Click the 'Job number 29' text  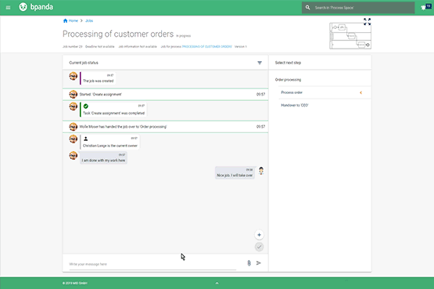coord(73,46)
